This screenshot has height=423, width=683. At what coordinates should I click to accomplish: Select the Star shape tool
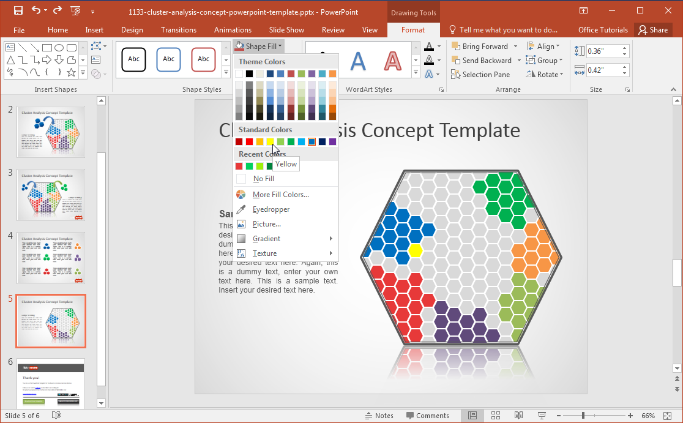72,73
